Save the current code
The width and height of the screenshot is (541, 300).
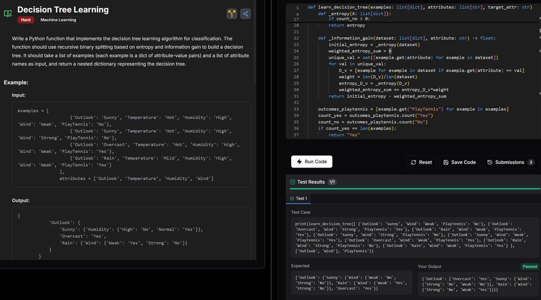459,162
